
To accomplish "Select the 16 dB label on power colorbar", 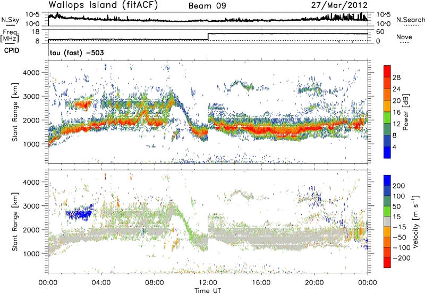I will coord(396,113).
